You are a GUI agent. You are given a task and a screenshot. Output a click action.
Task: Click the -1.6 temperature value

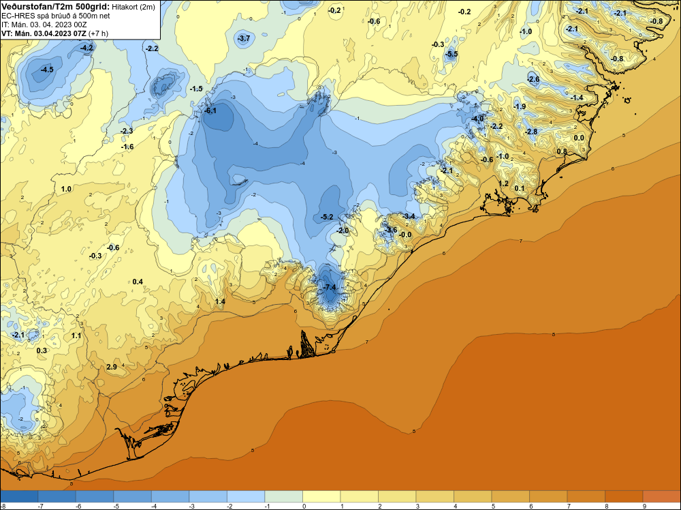[x=127, y=147]
